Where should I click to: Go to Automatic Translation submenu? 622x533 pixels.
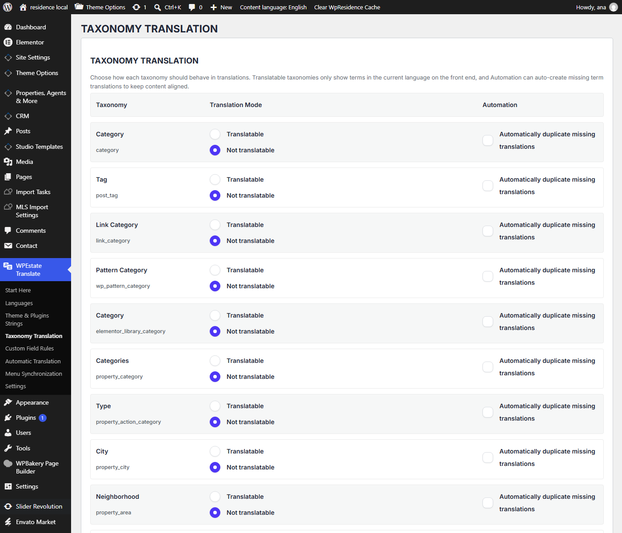tap(33, 361)
